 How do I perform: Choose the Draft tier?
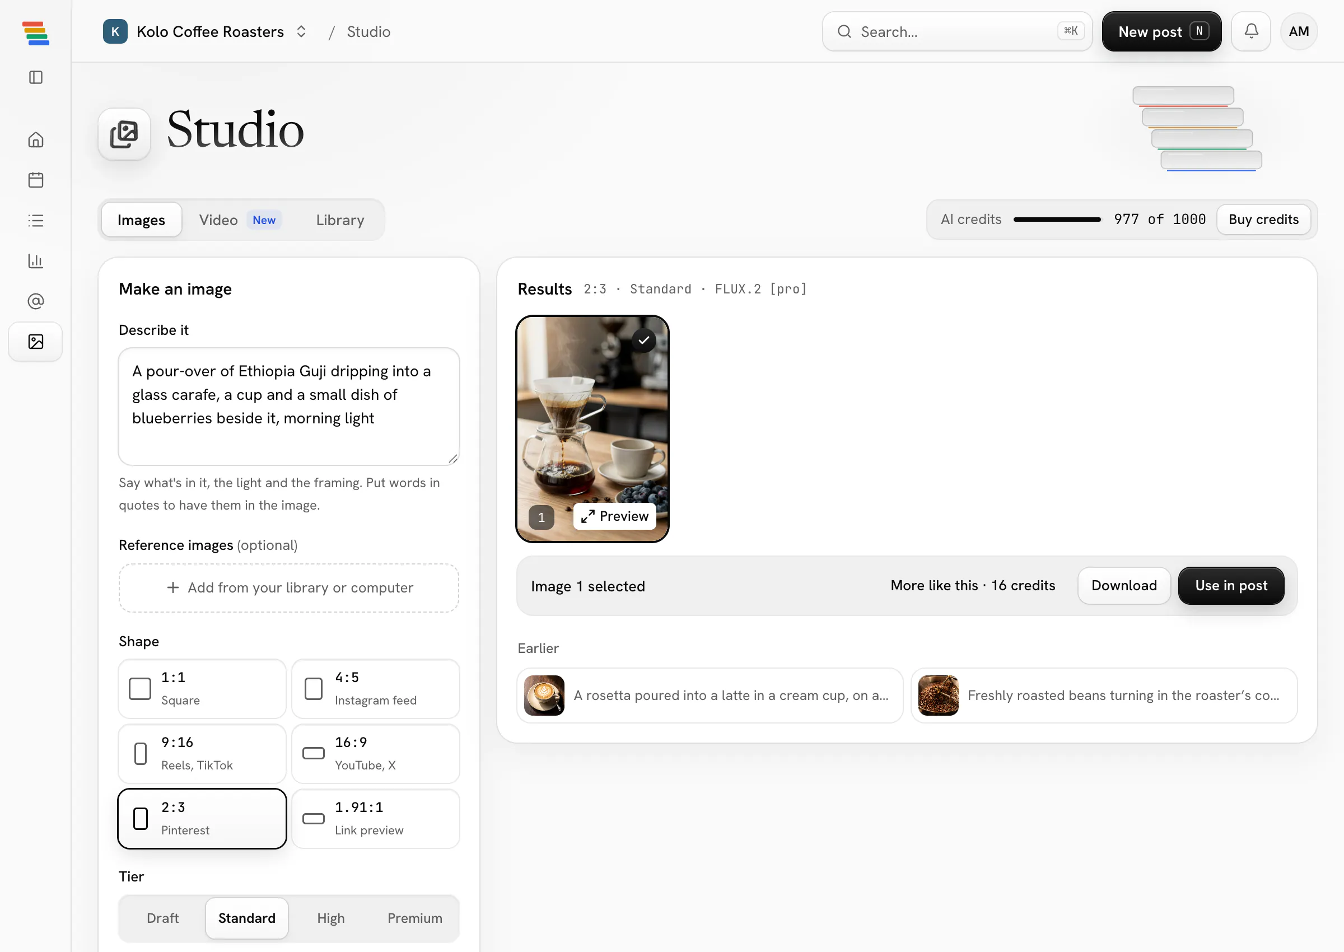pos(162,918)
